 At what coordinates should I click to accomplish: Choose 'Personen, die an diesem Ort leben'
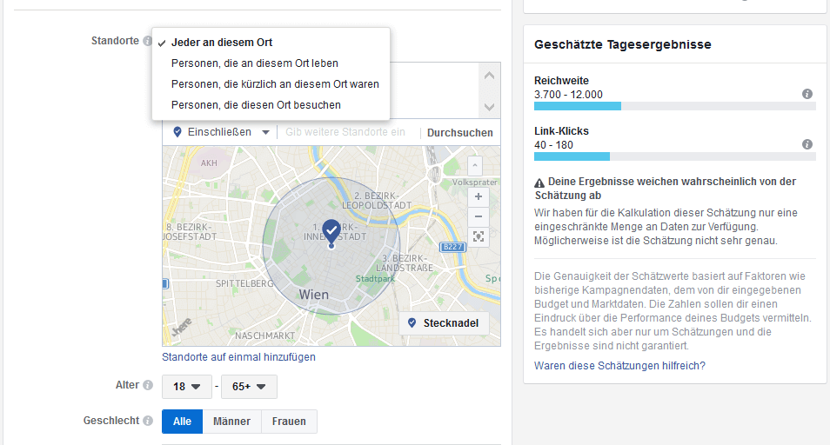255,63
